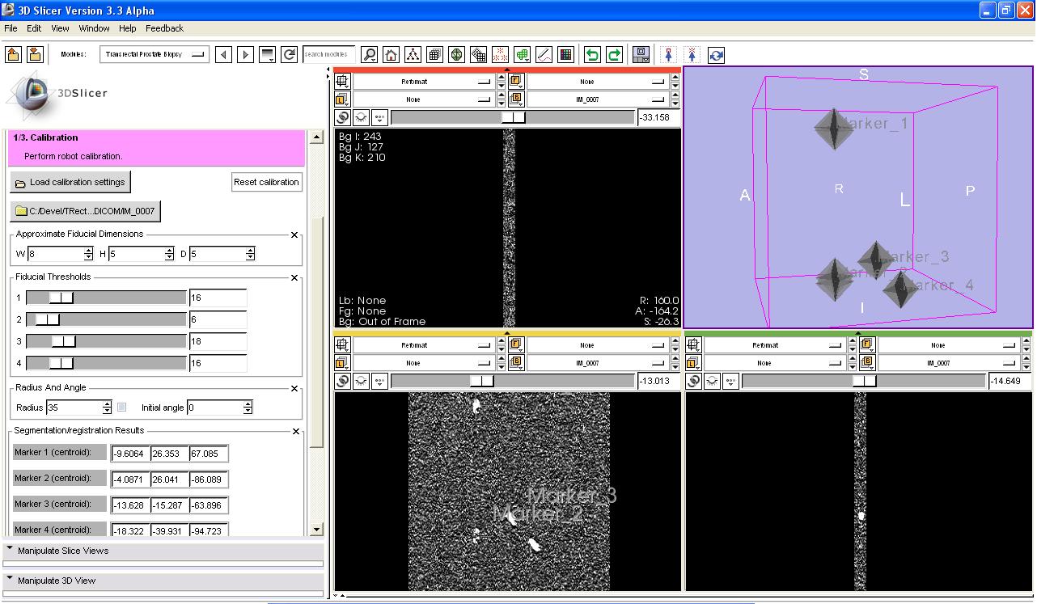Open the Feedback menu
Viewport: 1037px width, 604px height.
[164, 28]
